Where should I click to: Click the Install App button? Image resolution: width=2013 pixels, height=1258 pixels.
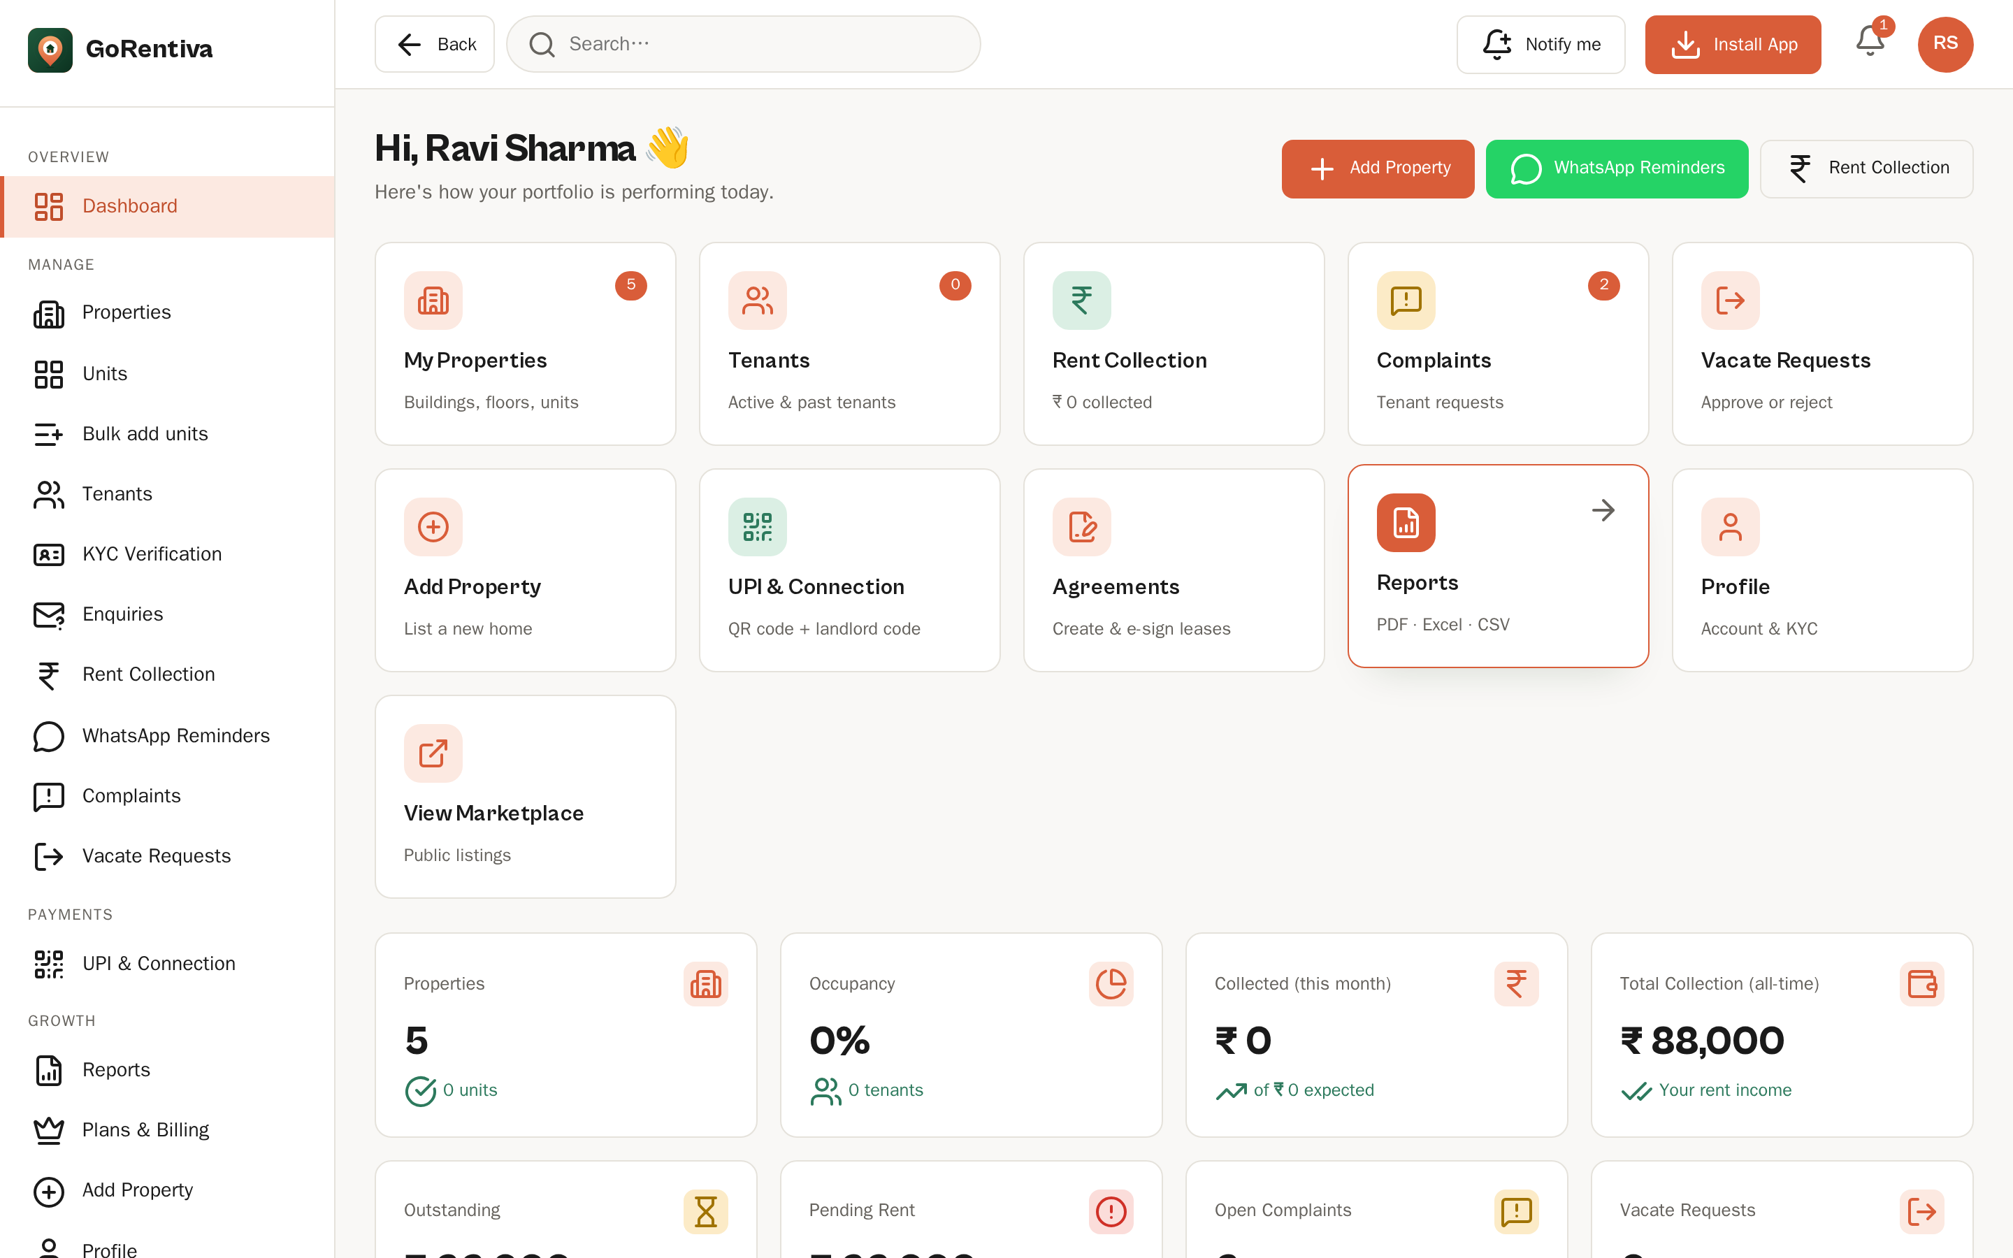click(x=1733, y=44)
